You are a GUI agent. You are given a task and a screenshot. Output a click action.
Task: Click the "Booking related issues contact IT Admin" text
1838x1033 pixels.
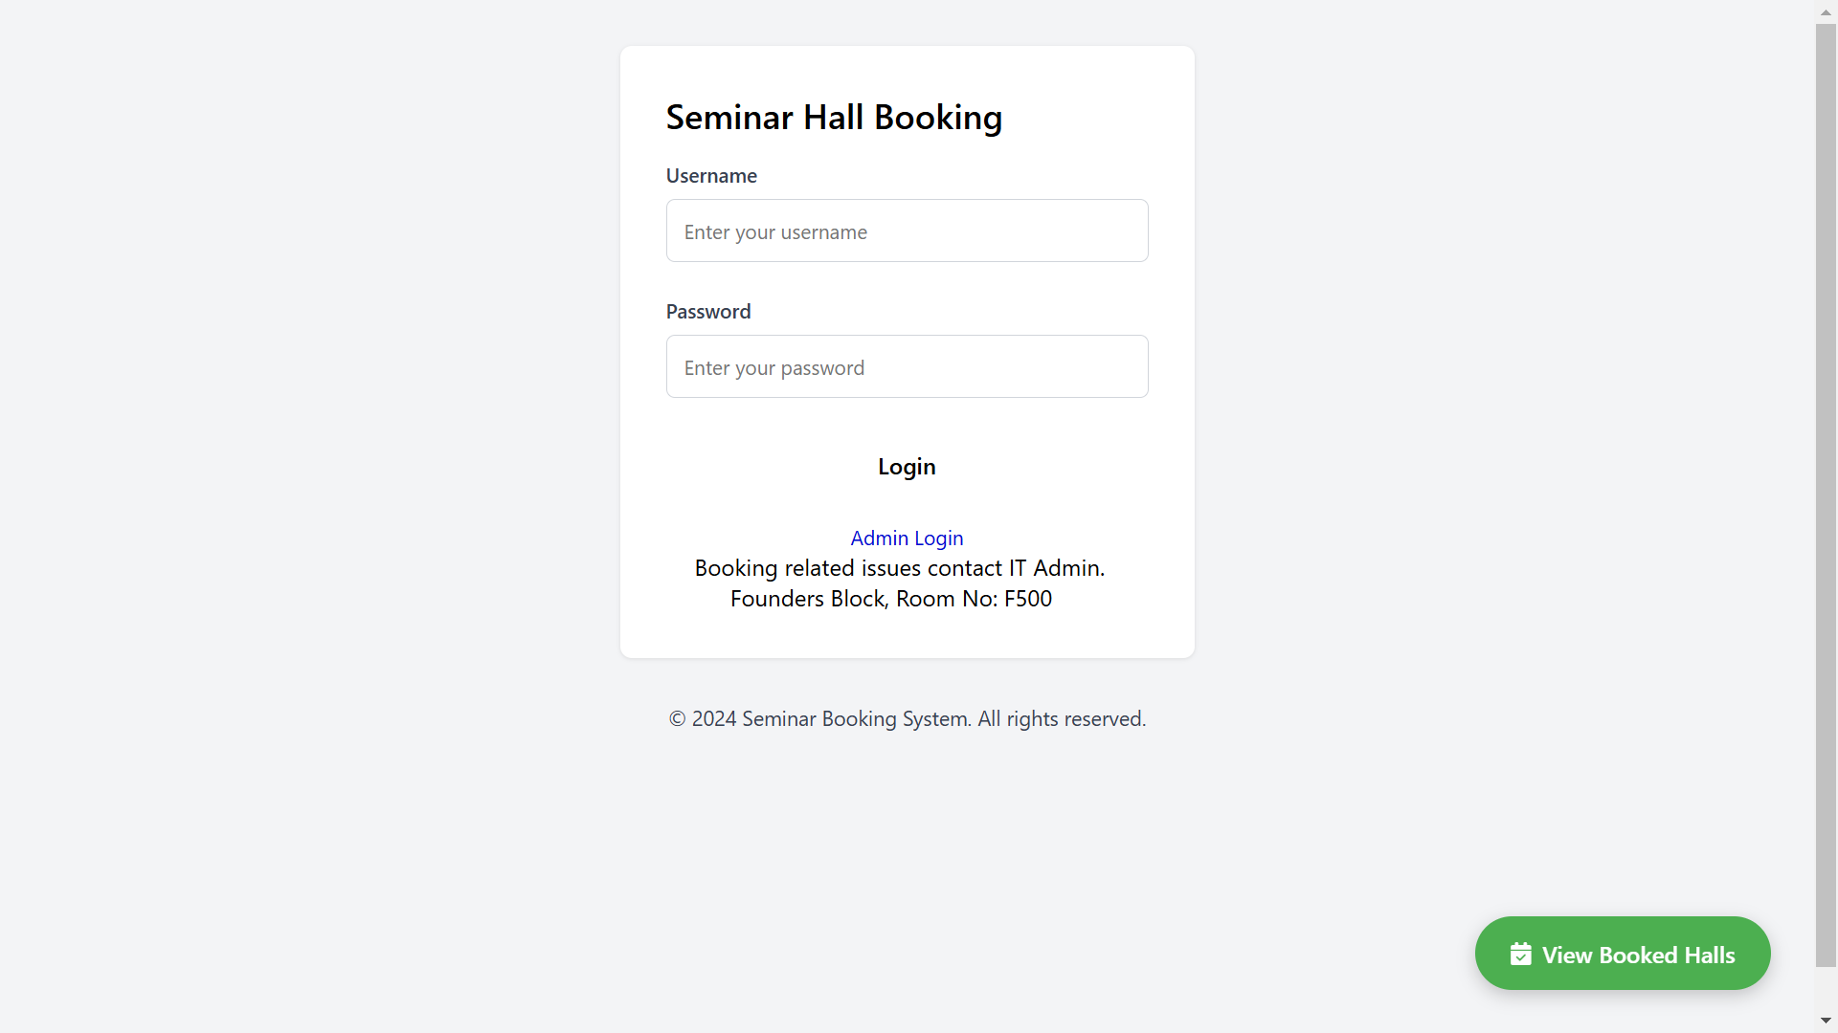click(899, 568)
